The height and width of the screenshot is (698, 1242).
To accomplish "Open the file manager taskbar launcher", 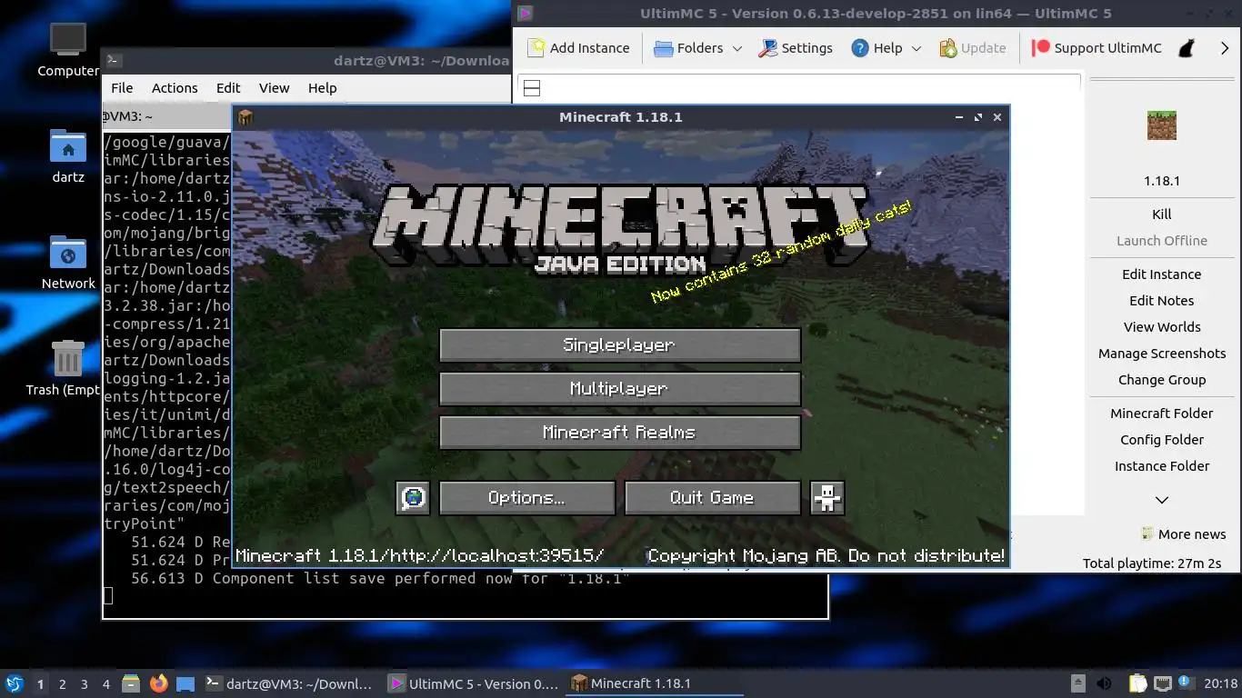I will click(x=131, y=683).
